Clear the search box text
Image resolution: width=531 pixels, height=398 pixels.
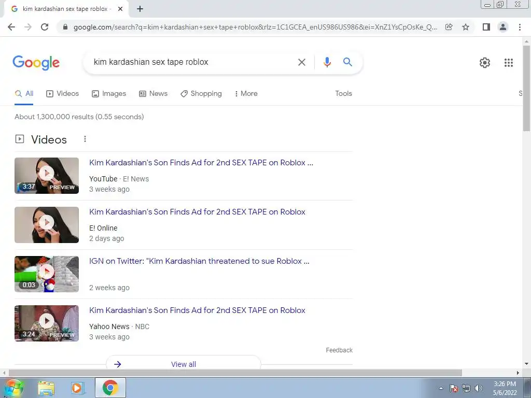tap(301, 62)
